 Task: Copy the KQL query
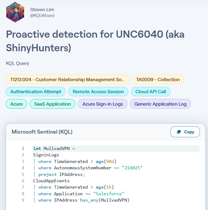(185, 132)
